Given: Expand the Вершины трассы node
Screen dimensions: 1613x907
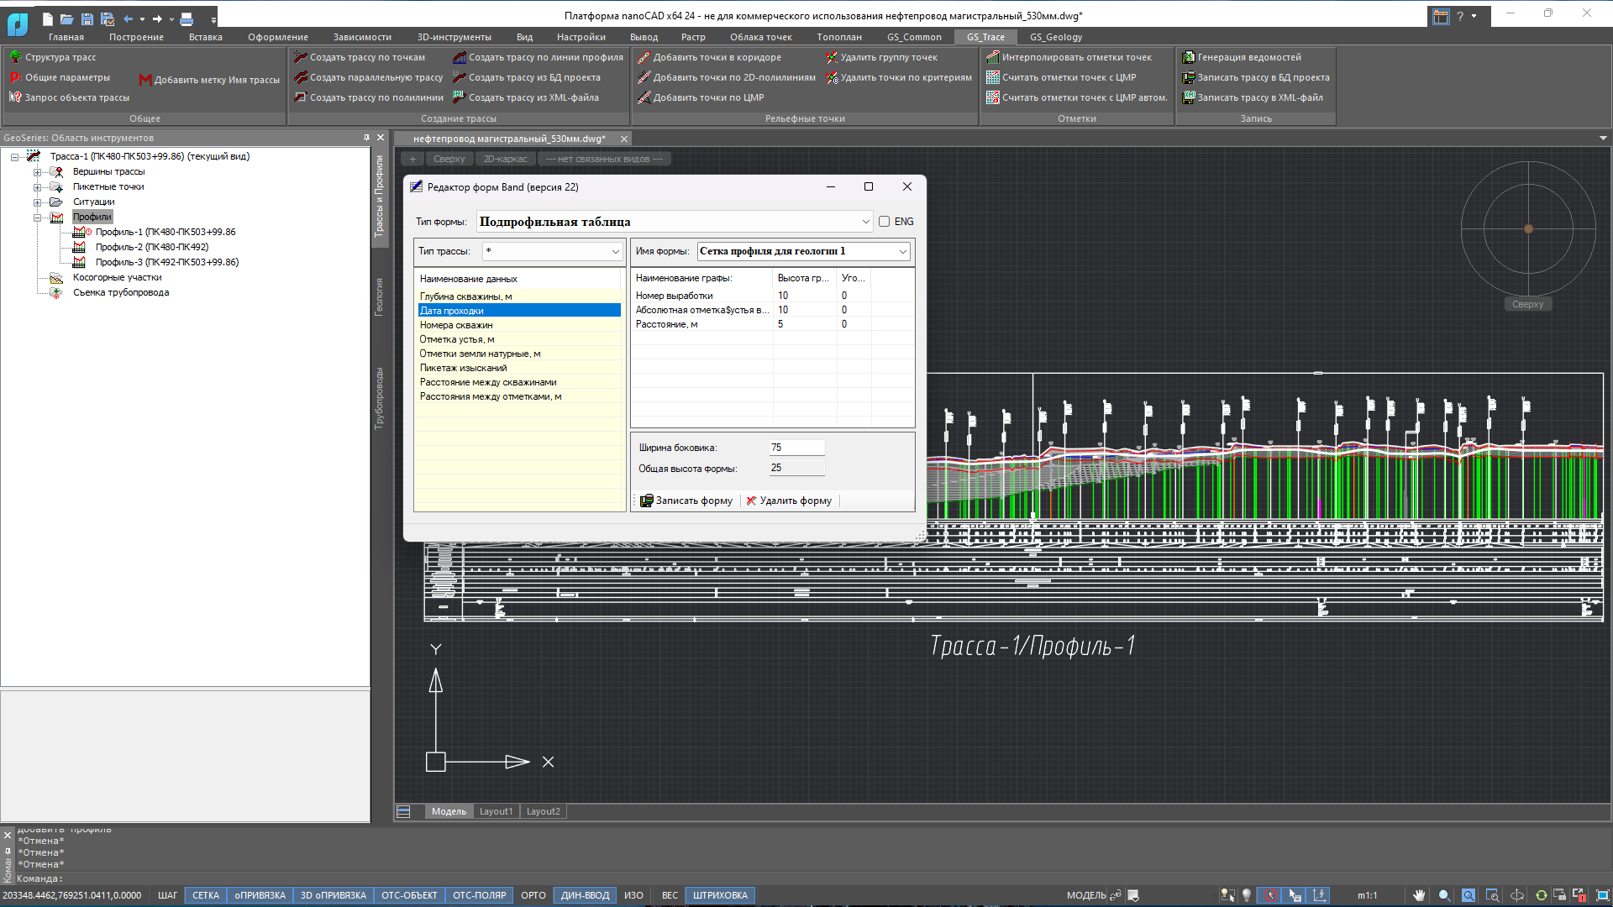Looking at the screenshot, I should [37, 172].
